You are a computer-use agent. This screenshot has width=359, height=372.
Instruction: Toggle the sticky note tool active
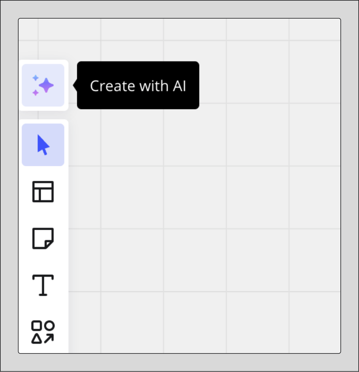[43, 239]
